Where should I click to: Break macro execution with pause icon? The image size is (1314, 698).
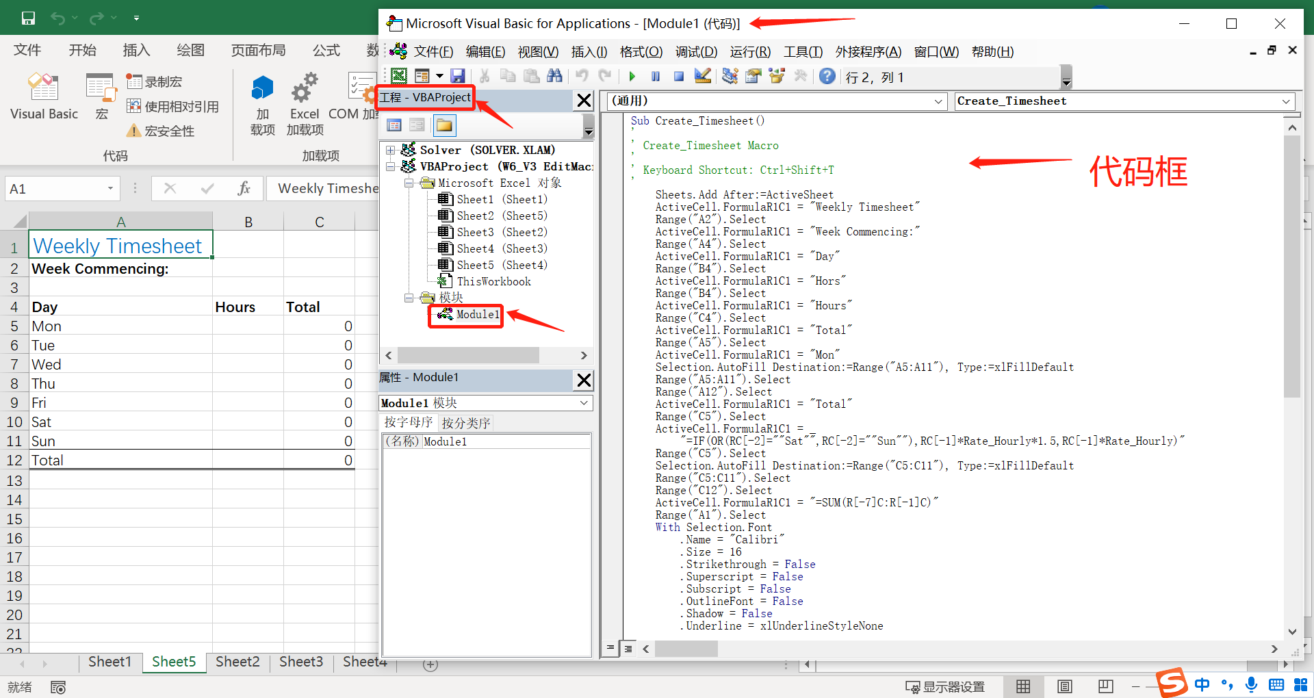[656, 76]
